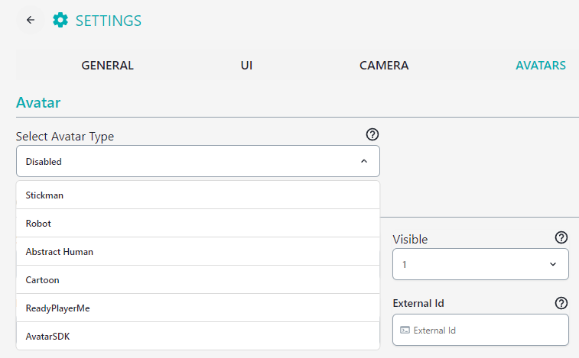Expand the Visible dropdown

pos(480,264)
